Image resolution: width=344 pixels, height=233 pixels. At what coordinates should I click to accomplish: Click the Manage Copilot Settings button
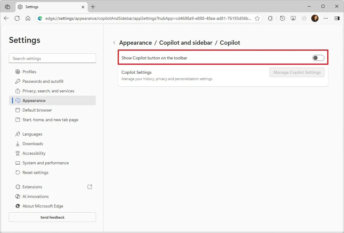point(297,72)
